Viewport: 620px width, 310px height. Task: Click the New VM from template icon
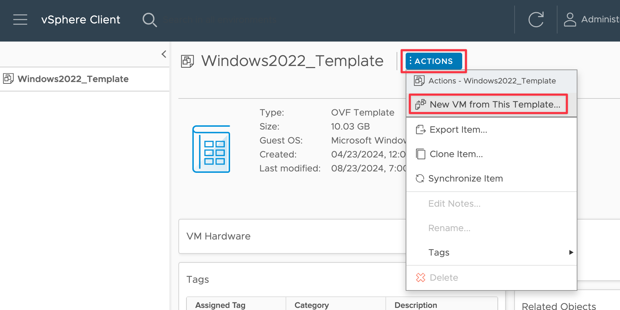pyautogui.click(x=420, y=104)
